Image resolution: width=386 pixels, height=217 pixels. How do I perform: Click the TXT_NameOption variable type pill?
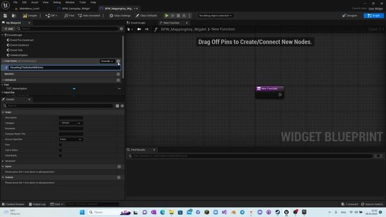pos(74,89)
